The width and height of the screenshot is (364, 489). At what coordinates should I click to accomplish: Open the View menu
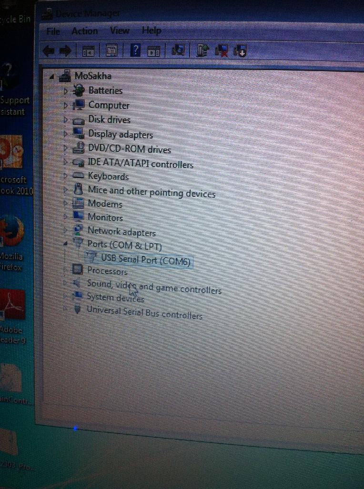(x=120, y=30)
